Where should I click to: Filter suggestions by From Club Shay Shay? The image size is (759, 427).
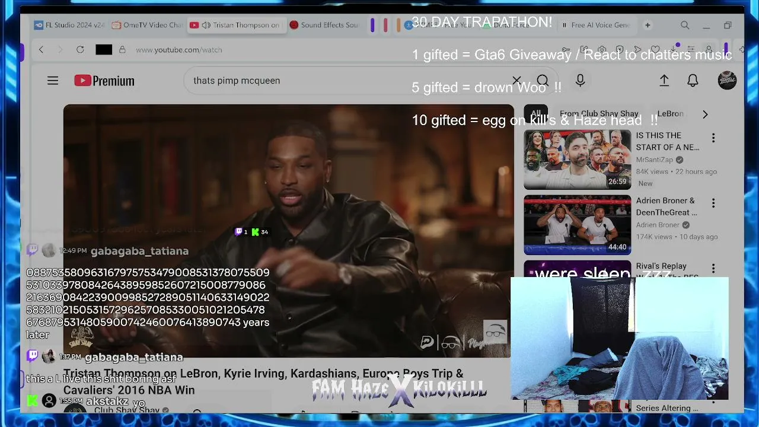[x=599, y=114]
